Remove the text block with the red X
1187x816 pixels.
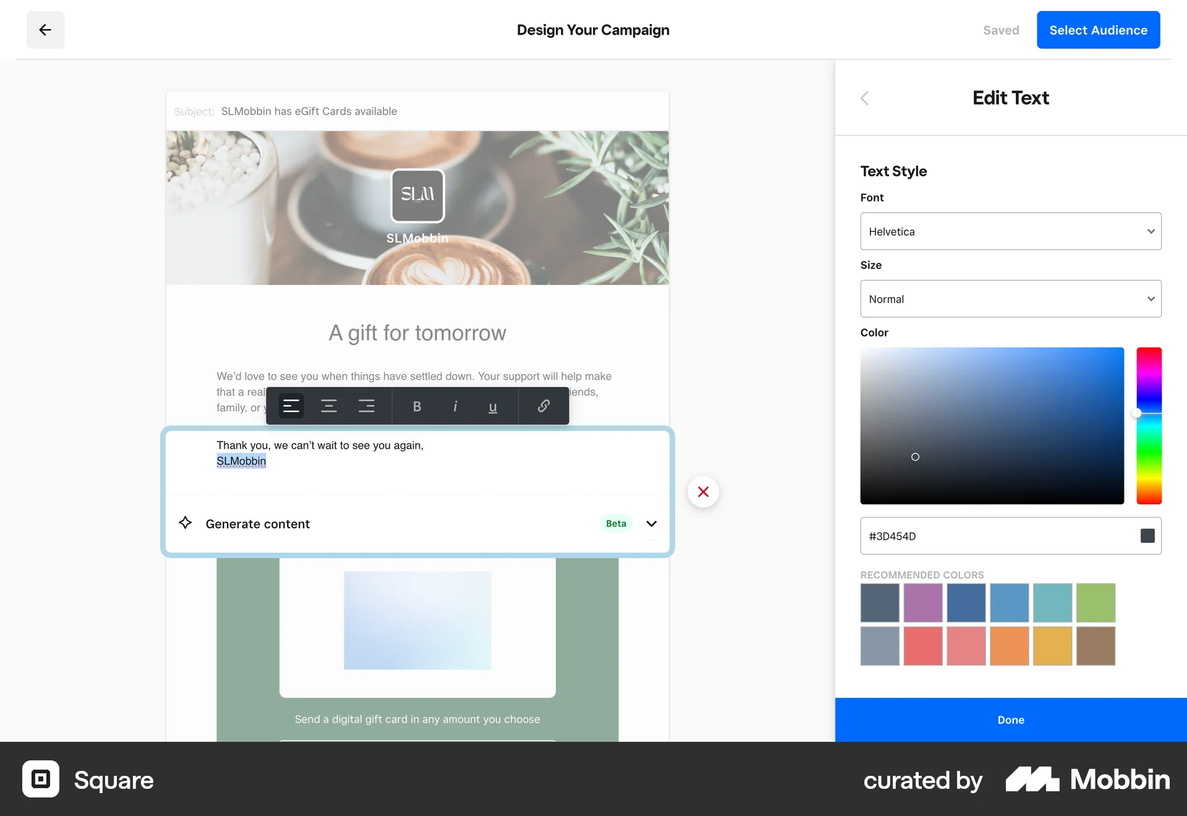click(703, 491)
